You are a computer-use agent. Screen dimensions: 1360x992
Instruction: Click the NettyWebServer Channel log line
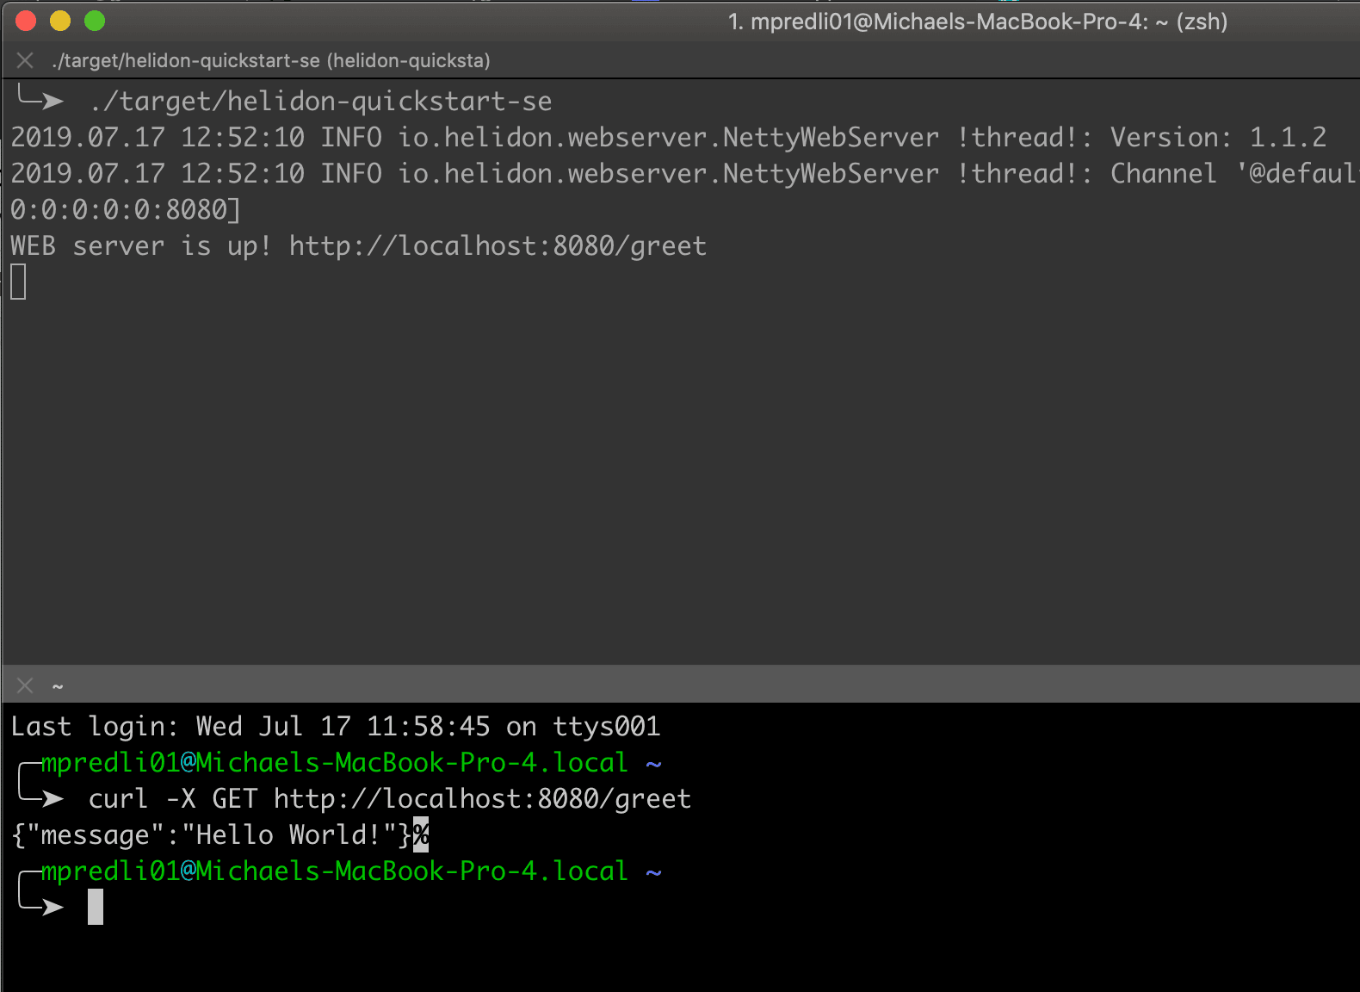[x=680, y=173]
